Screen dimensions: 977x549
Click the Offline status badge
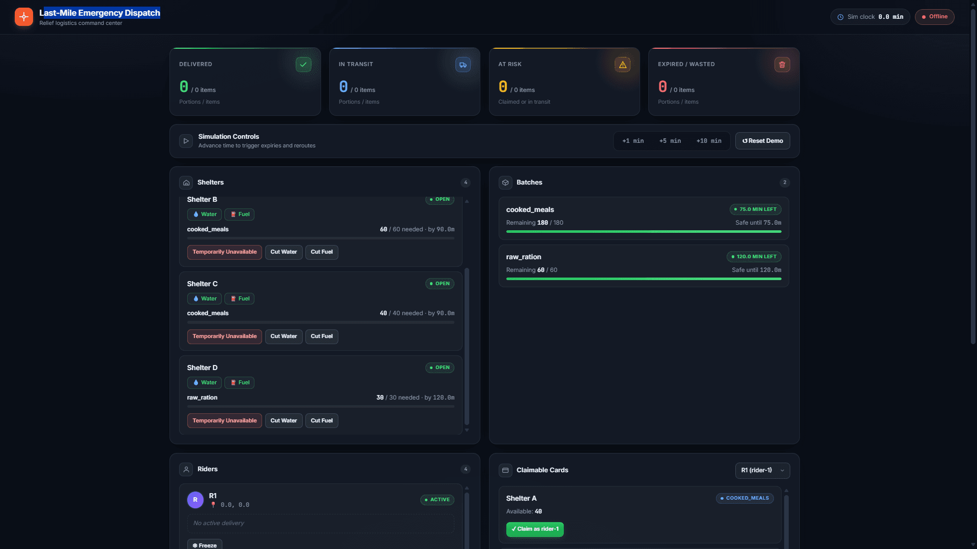(x=934, y=17)
